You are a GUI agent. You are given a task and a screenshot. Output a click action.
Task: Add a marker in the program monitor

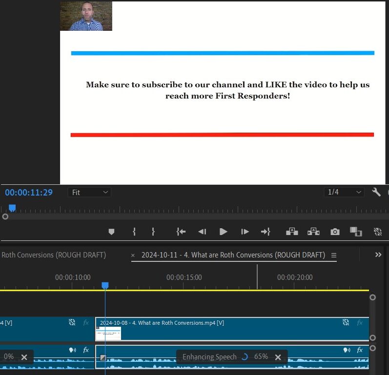pyautogui.click(x=111, y=232)
